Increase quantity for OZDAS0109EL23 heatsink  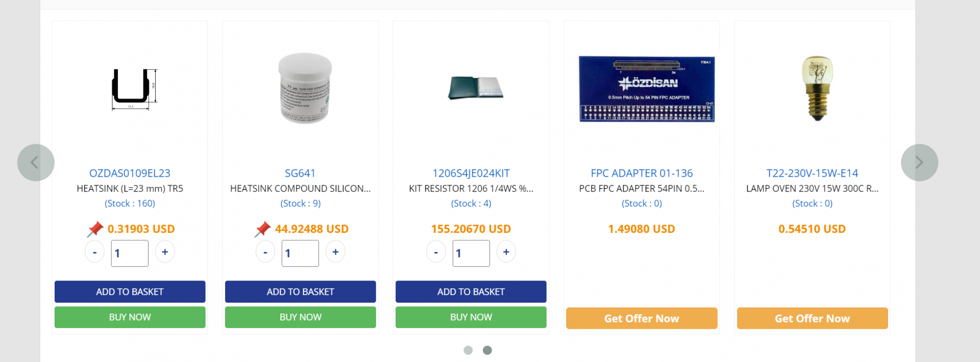click(x=165, y=252)
